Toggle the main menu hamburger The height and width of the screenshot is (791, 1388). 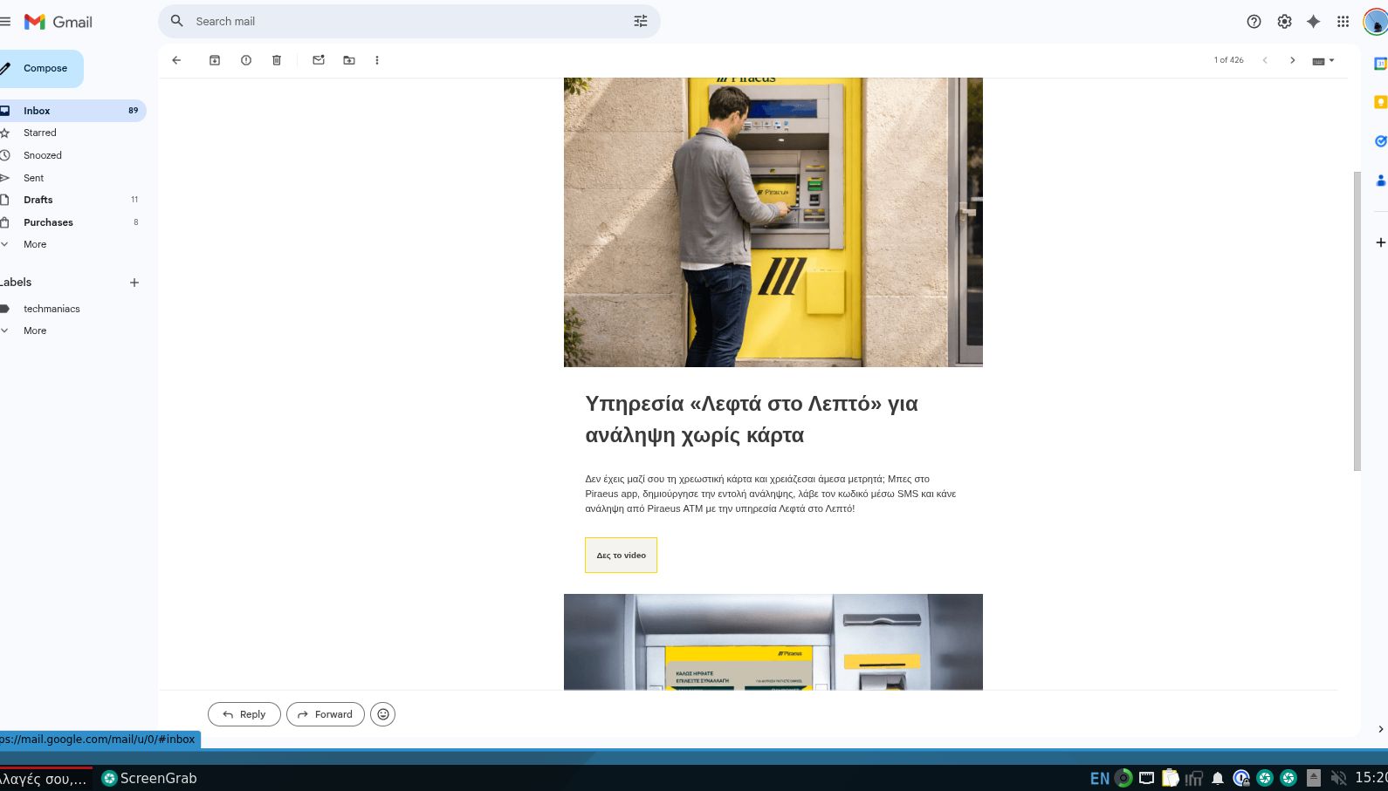(6, 22)
